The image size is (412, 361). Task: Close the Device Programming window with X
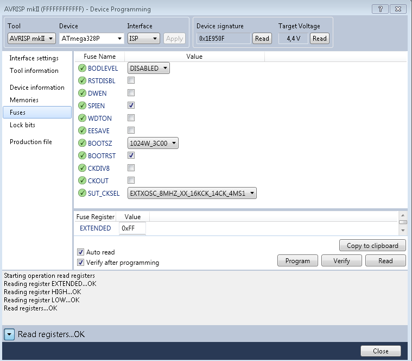(398, 9)
